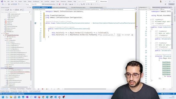This screenshot has width=176, height=99.
Task: Select Program.cs in Solution Explorer
Action: coord(12,79)
